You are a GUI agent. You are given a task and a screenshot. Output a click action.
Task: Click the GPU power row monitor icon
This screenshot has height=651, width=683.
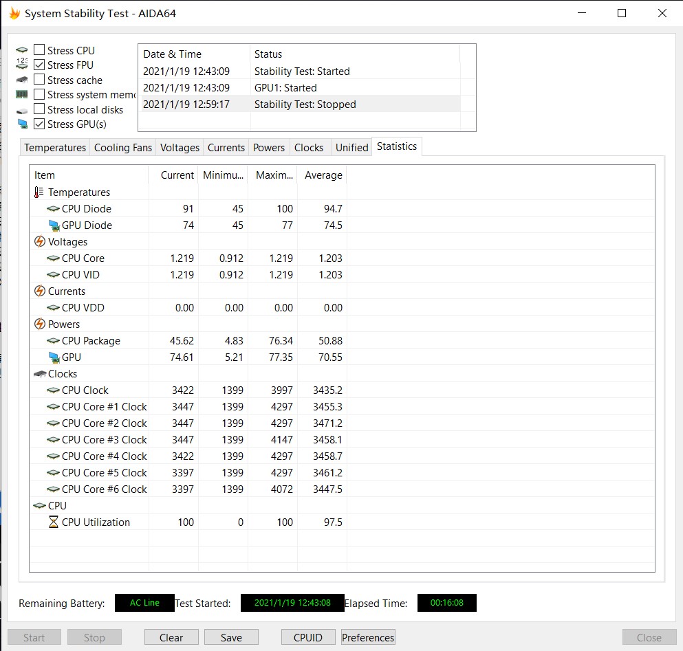point(54,357)
